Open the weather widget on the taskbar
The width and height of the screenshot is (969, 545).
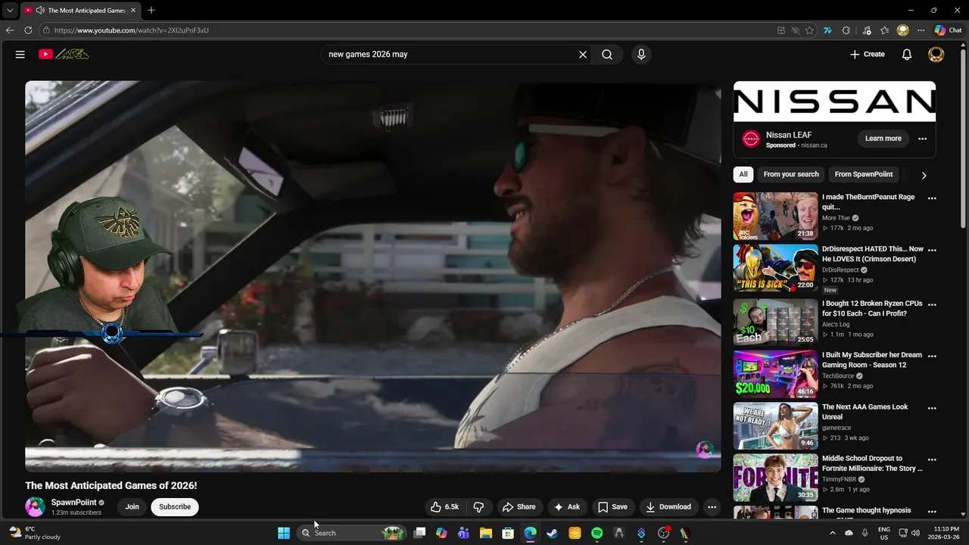pos(34,533)
